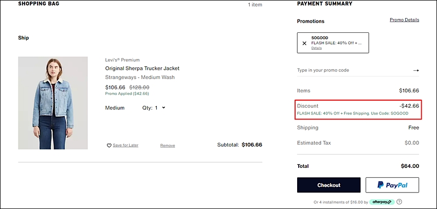Select the FLASH SALE discount description text
The image size is (437, 209).
(353, 113)
